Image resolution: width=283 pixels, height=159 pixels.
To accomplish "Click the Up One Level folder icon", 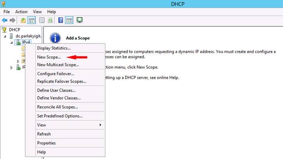I will coord(23,20).
